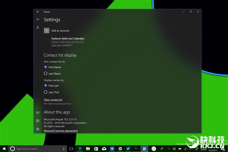This screenshot has width=228, height=152.
Task: Click the Last sync 5/4/2017 text
Action: coord(62,45)
